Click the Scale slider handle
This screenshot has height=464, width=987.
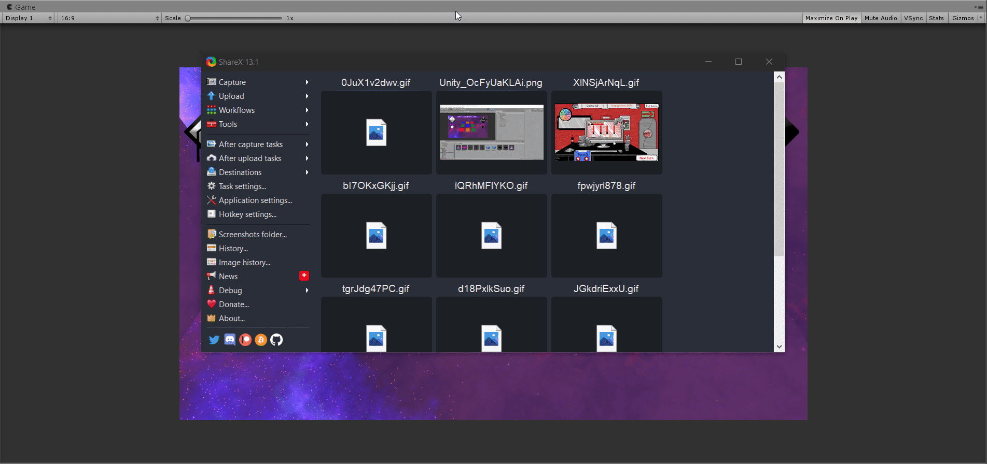click(188, 18)
